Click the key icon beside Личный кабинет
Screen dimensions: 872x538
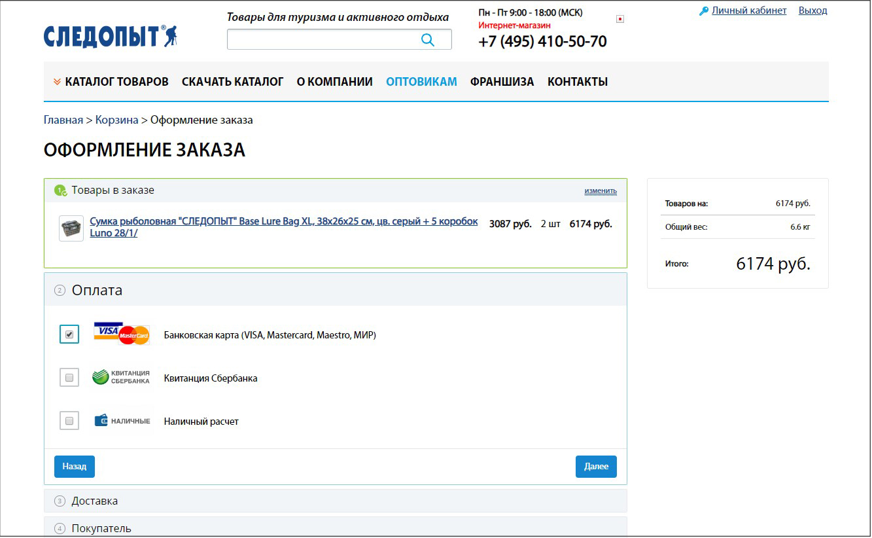tap(704, 11)
